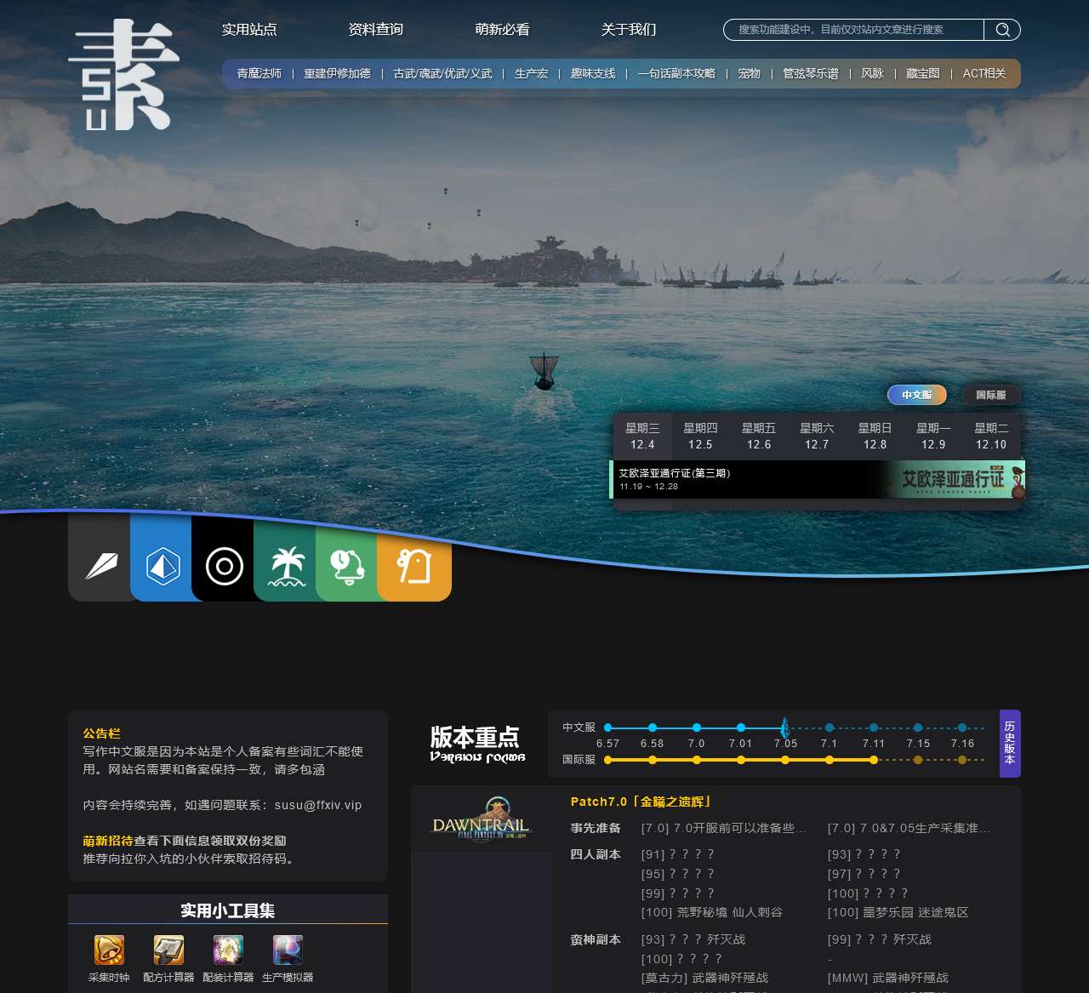Open [7.0] 7.0&7.05生产采集准 article

tap(909, 828)
